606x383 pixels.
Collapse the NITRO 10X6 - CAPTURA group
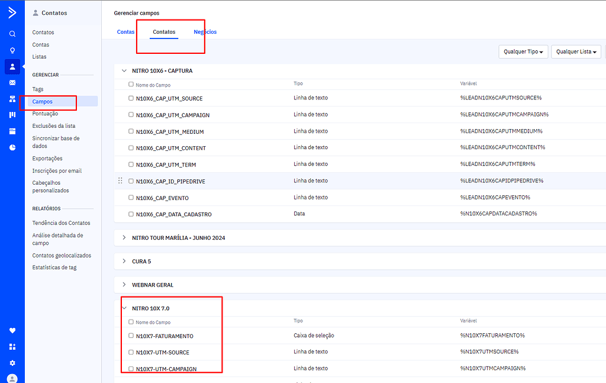tap(124, 70)
